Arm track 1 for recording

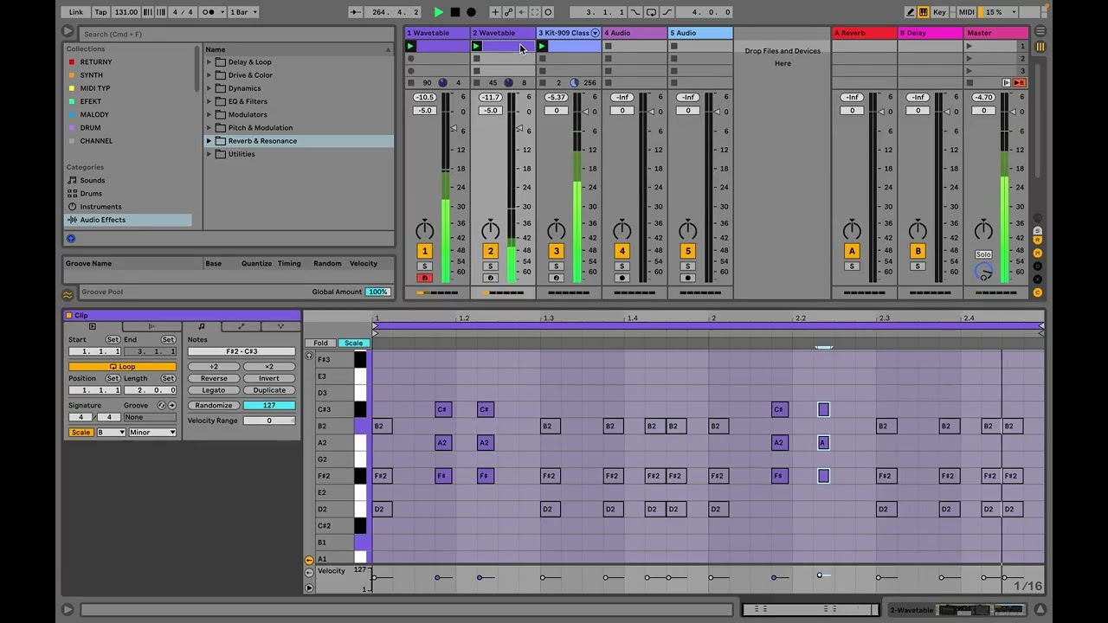click(x=424, y=278)
